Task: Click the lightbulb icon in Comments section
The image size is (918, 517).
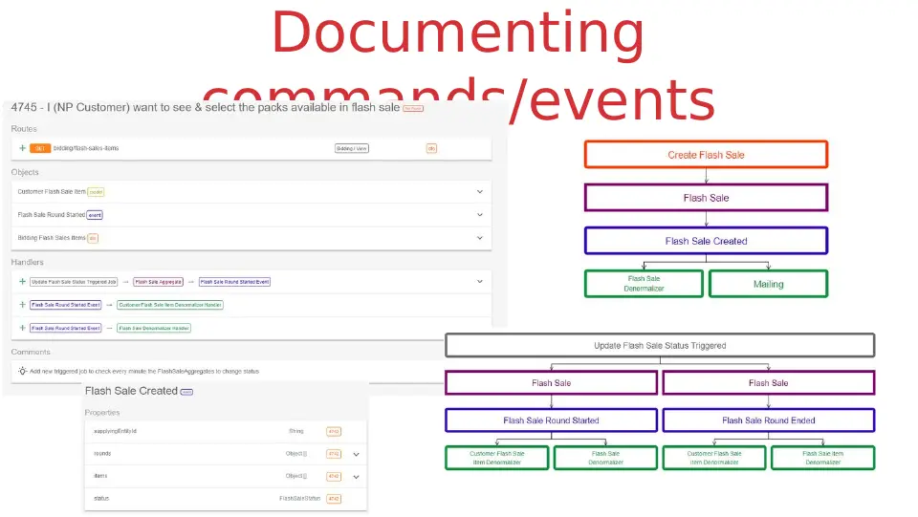Action: click(22, 371)
